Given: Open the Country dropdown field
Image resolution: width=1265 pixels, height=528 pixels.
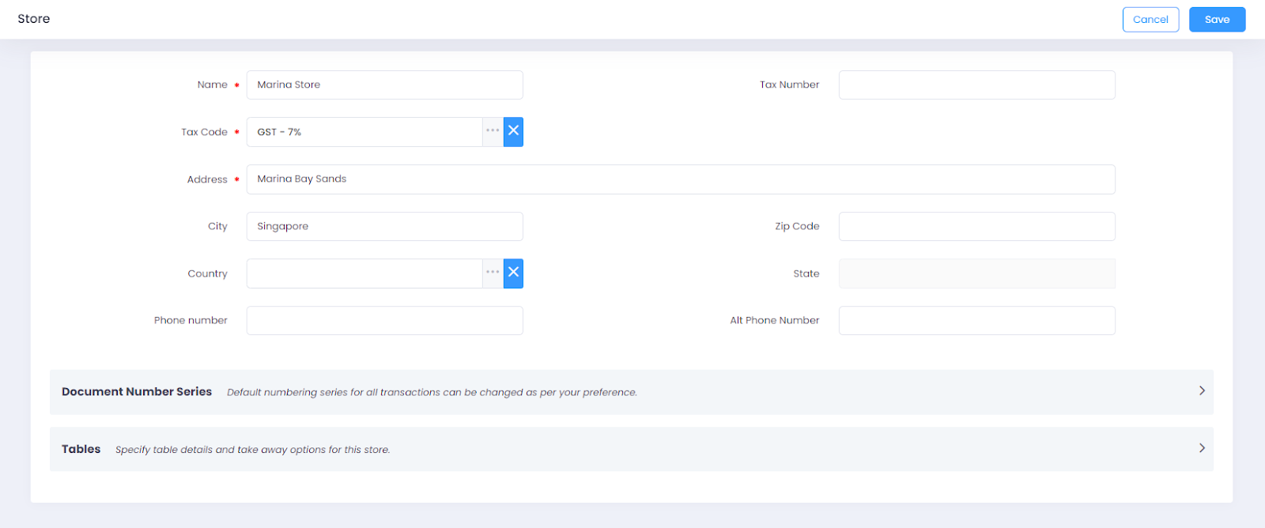Looking at the screenshot, I should [x=364, y=273].
